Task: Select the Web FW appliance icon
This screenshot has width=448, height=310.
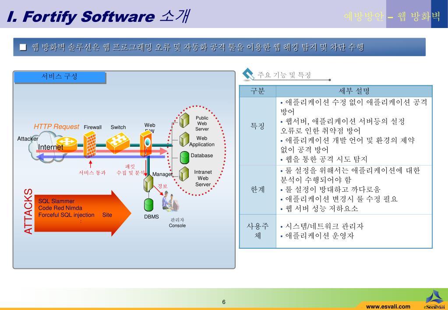Action: (146, 144)
